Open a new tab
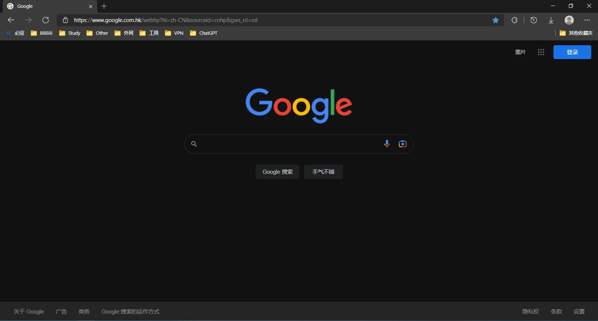This screenshot has height=321, width=598. coord(104,6)
